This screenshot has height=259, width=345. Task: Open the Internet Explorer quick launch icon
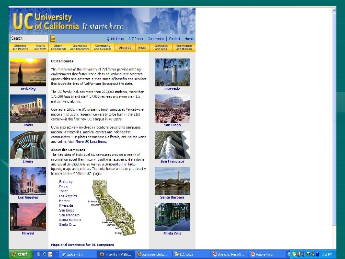[x=45, y=254]
